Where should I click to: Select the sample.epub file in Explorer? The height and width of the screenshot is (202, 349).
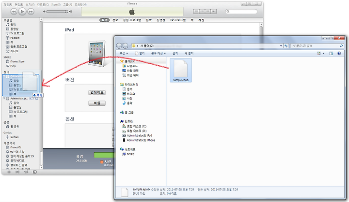pyautogui.click(x=181, y=71)
